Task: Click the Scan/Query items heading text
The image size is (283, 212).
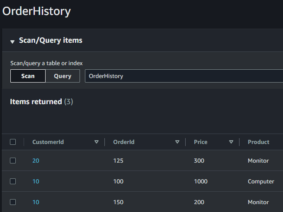Action: pos(51,40)
